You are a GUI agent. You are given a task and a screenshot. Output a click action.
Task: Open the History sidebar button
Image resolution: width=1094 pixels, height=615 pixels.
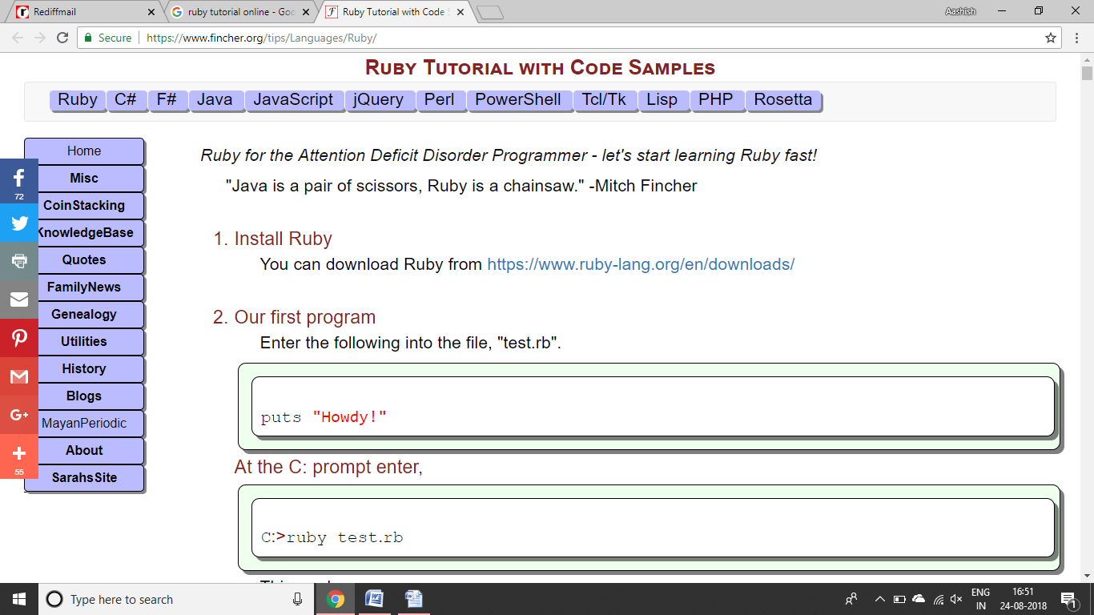click(x=84, y=368)
